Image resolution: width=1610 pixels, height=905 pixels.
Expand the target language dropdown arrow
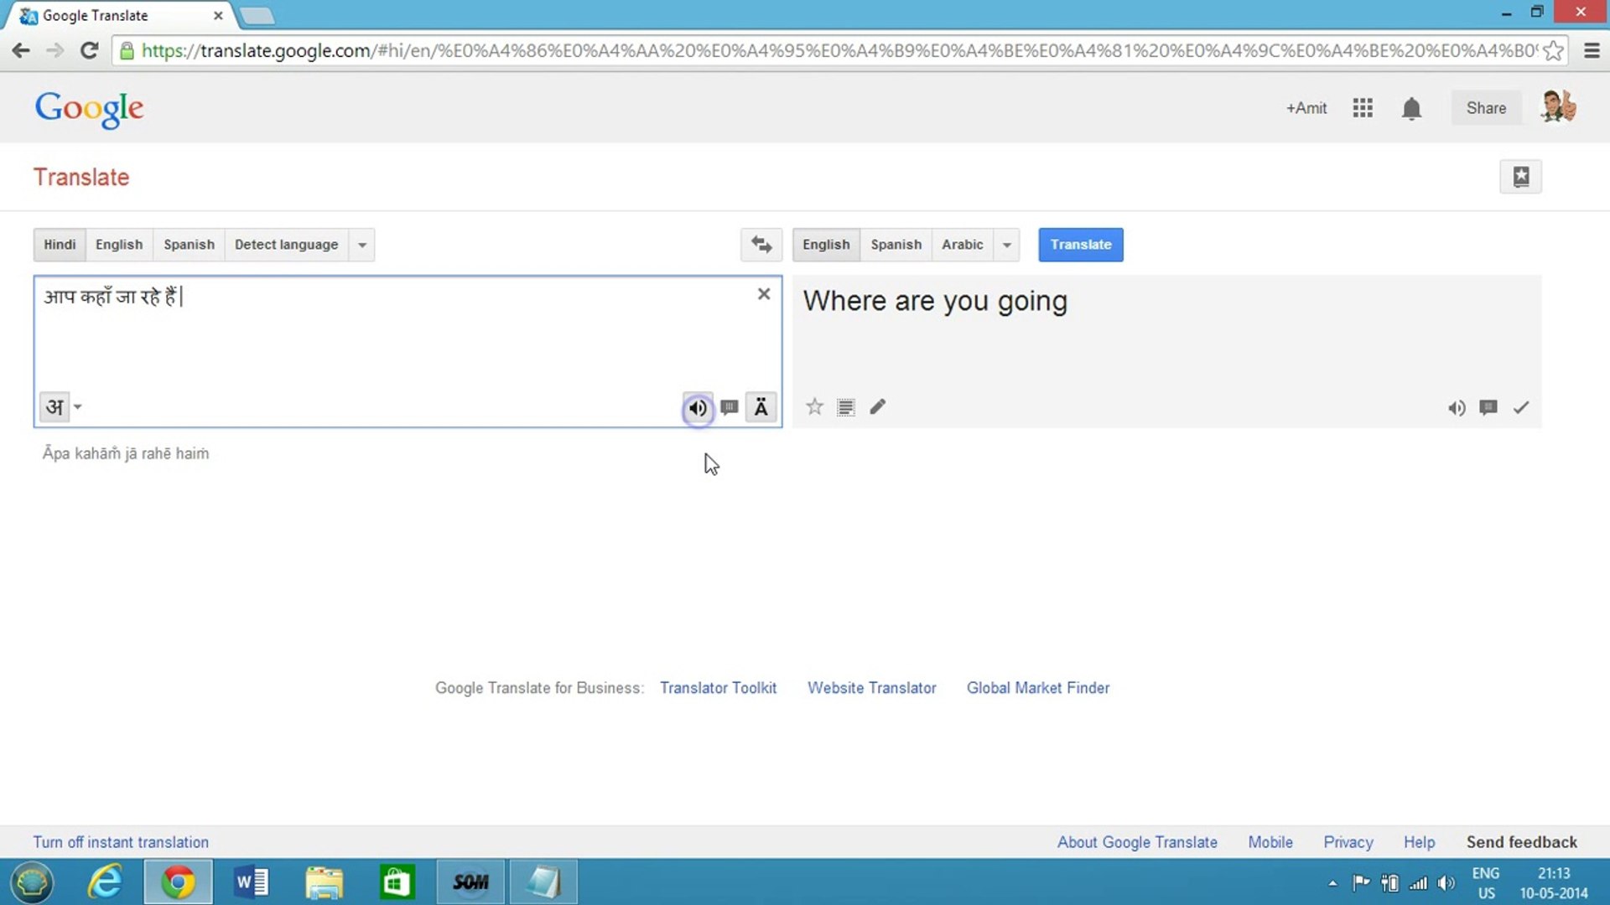point(1006,245)
